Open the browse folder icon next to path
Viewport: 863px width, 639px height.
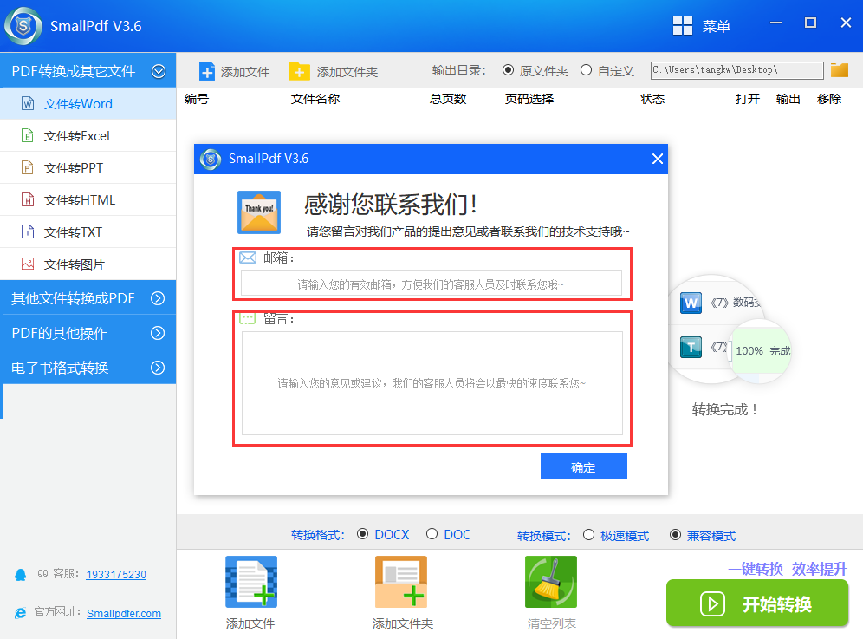pyautogui.click(x=840, y=70)
